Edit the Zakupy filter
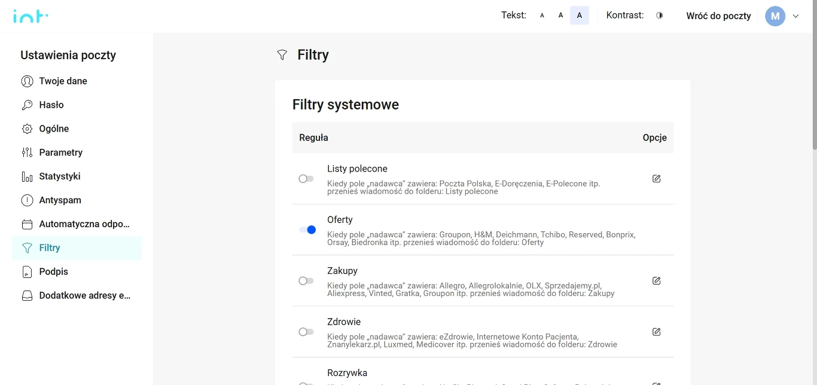Viewport: 817px width, 385px height. tap(656, 281)
